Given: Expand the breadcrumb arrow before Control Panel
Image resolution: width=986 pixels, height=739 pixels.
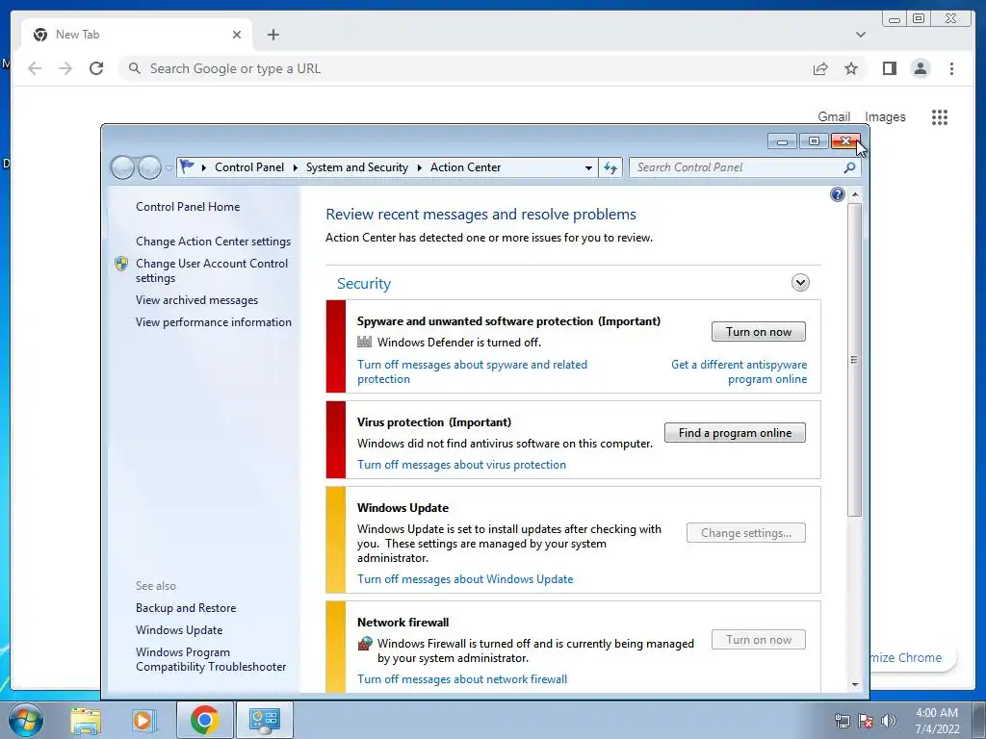Looking at the screenshot, I should [x=204, y=167].
